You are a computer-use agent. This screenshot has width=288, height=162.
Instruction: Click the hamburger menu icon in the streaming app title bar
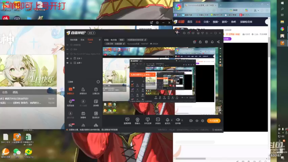click(x=207, y=33)
